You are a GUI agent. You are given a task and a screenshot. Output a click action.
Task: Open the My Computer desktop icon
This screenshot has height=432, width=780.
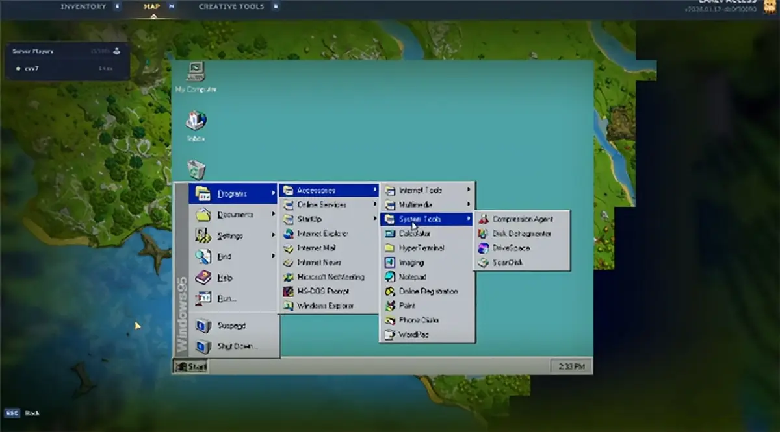195,71
